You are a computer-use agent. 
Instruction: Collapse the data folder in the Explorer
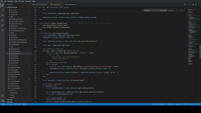point(12,17)
